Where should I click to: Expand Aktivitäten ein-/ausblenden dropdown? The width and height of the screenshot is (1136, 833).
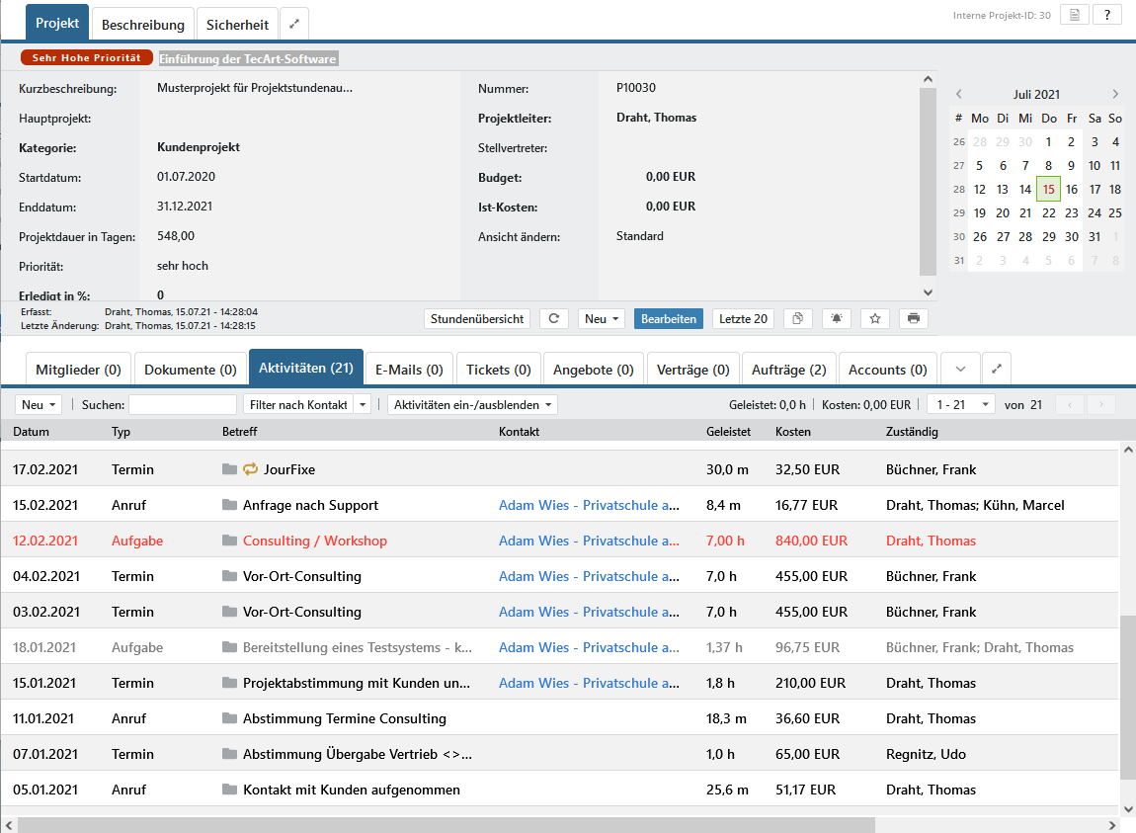[x=472, y=404]
